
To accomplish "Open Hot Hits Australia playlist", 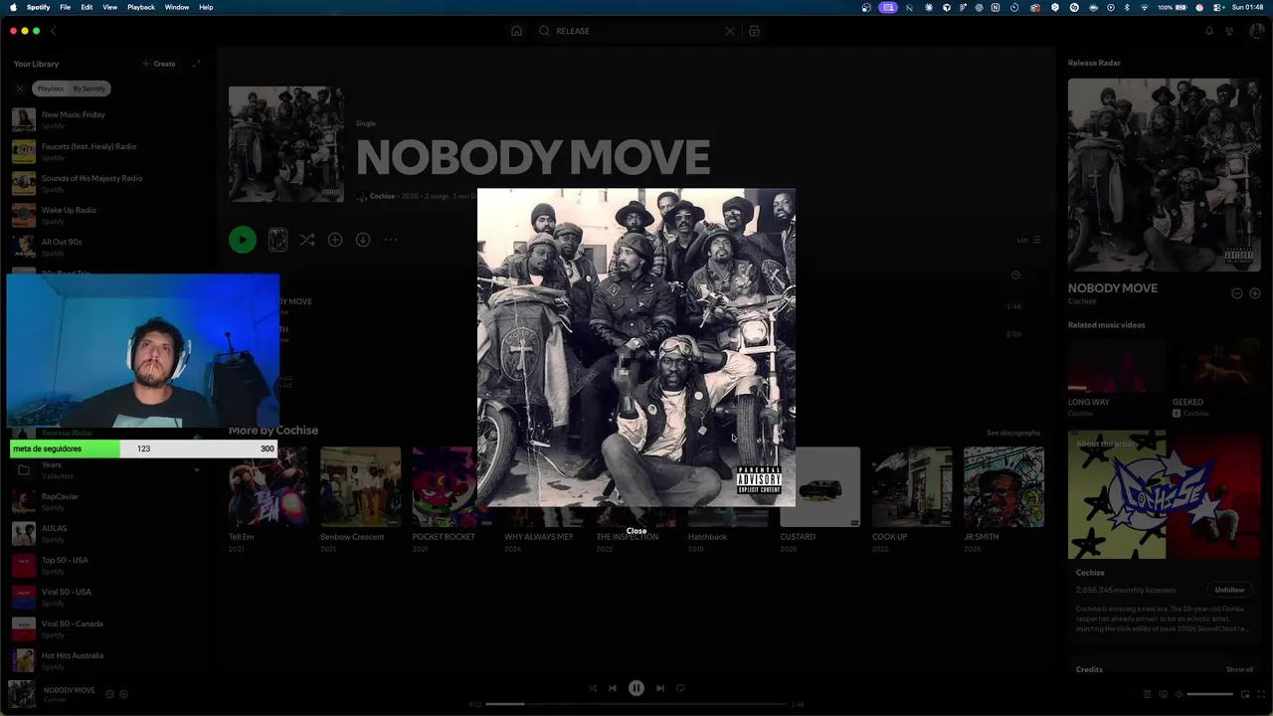I will (x=107, y=660).
